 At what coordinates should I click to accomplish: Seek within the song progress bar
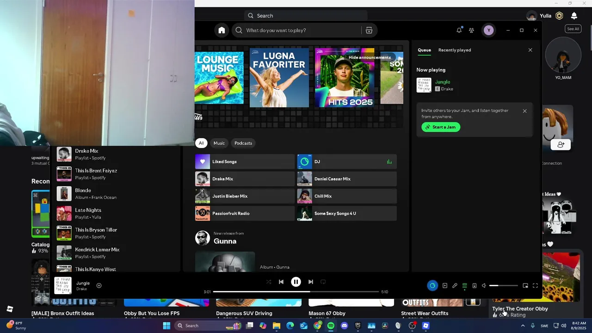pyautogui.click(x=296, y=292)
